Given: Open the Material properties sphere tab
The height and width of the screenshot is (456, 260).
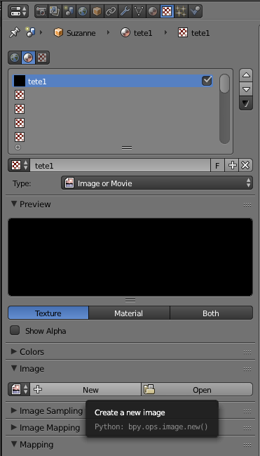Looking at the screenshot, I should pyautogui.click(x=153, y=11).
